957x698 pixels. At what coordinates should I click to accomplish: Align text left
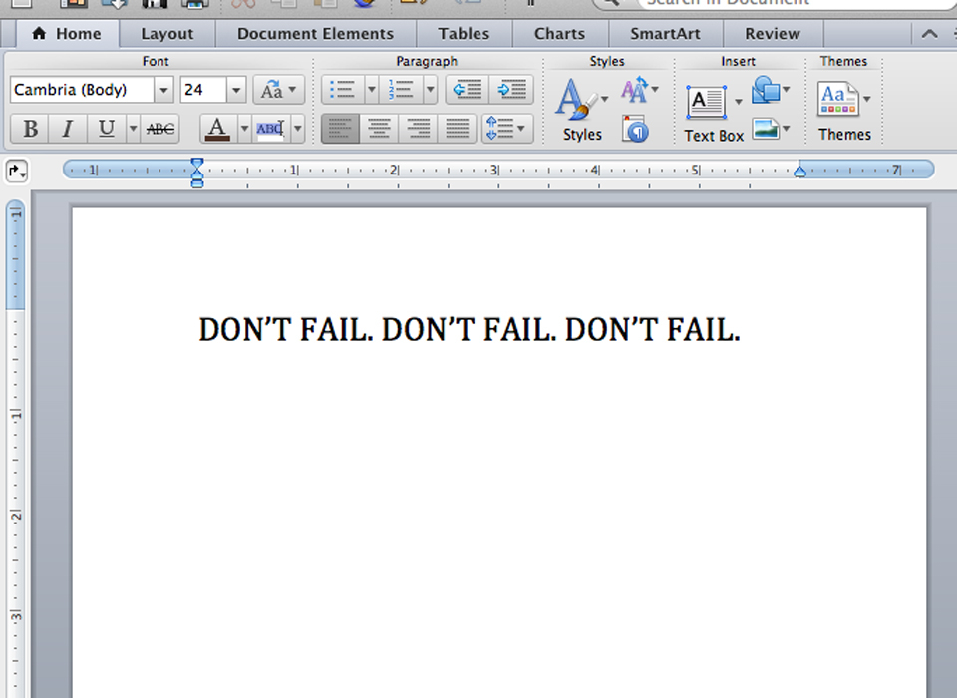coord(341,129)
